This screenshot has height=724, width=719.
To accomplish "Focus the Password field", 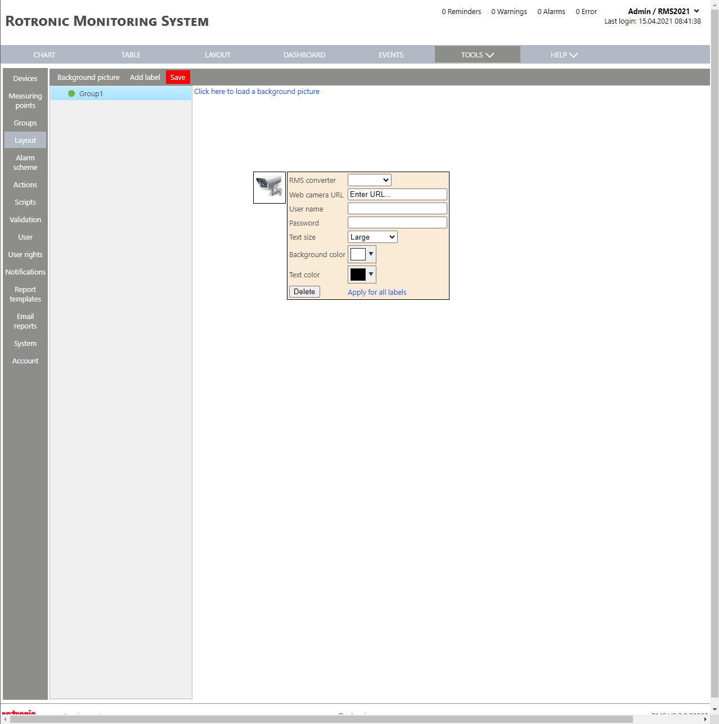I will pos(397,222).
